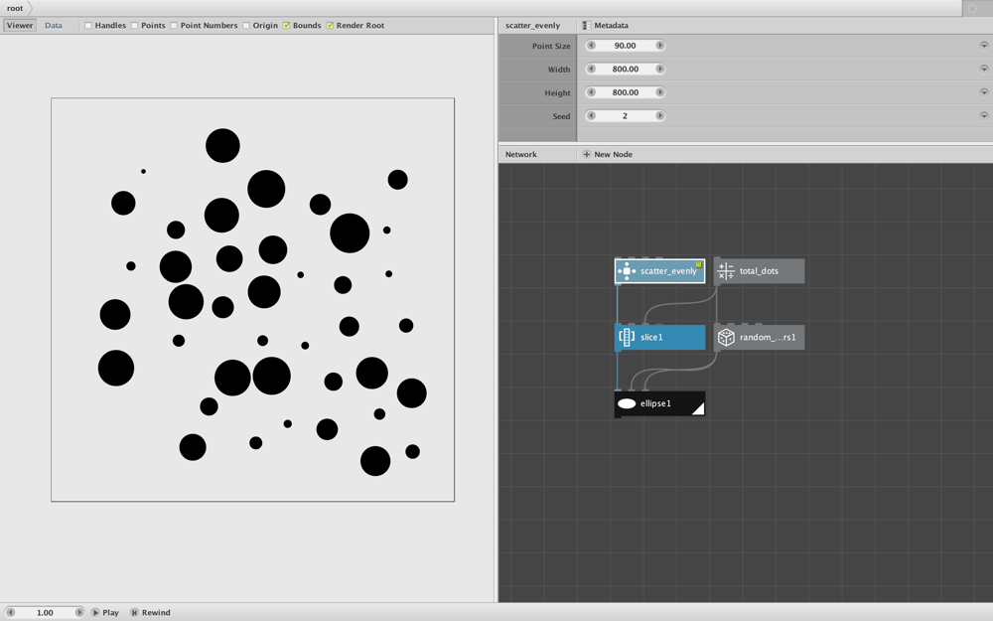Switch to the Viewer tab
This screenshot has width=993, height=621.
coord(20,26)
